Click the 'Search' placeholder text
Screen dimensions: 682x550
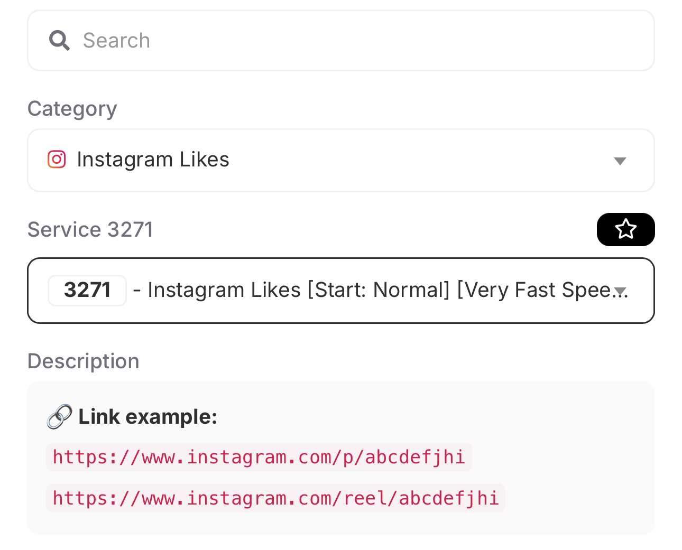116,41
